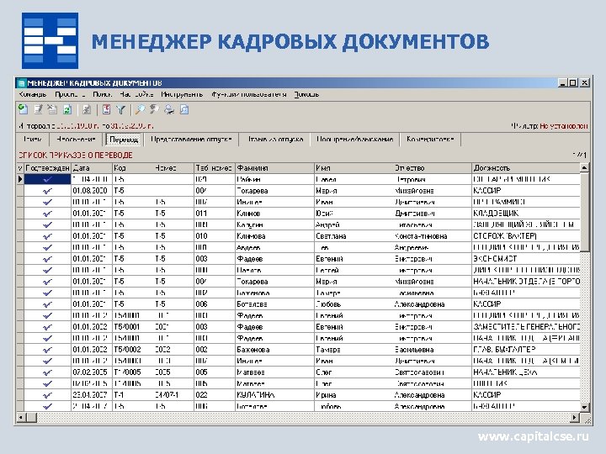The image size is (606, 454).
Task: Open the Поиск menu
Action: click(x=103, y=94)
